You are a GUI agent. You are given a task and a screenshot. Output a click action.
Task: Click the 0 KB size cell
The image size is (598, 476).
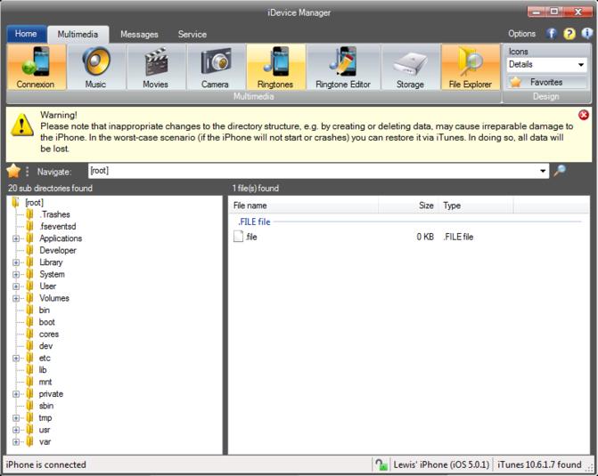[x=425, y=237]
